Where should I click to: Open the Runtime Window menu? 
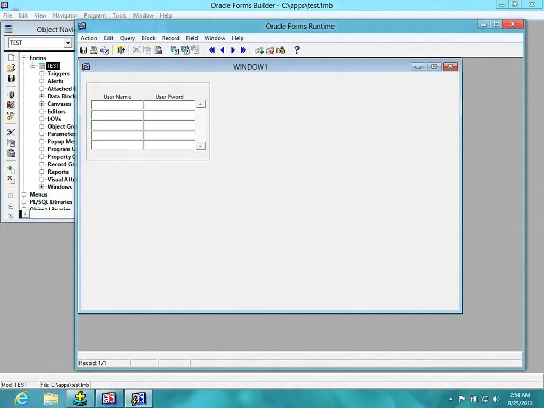[215, 38]
